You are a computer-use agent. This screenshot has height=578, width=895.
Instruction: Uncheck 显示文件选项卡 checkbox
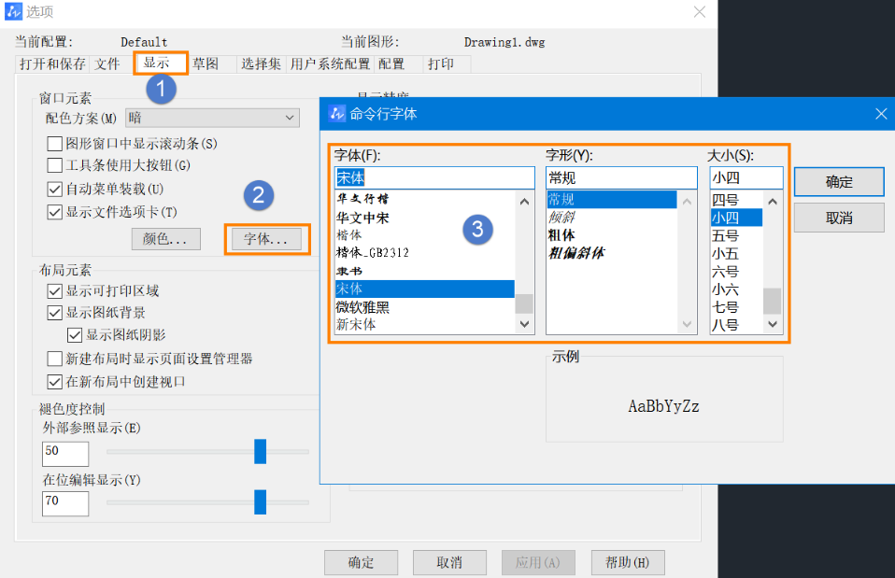pos(55,212)
